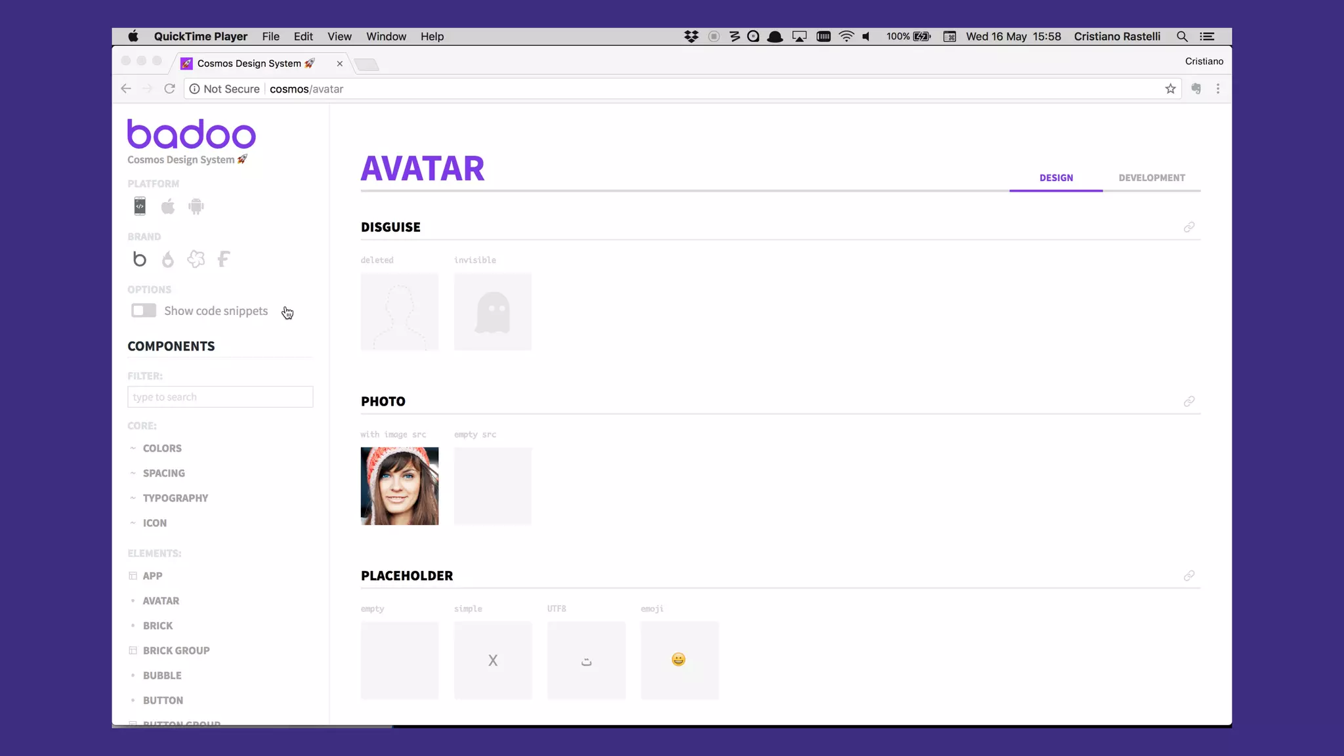The width and height of the screenshot is (1344, 756).
Task: Go to the Typography component page
Action: [x=175, y=498]
